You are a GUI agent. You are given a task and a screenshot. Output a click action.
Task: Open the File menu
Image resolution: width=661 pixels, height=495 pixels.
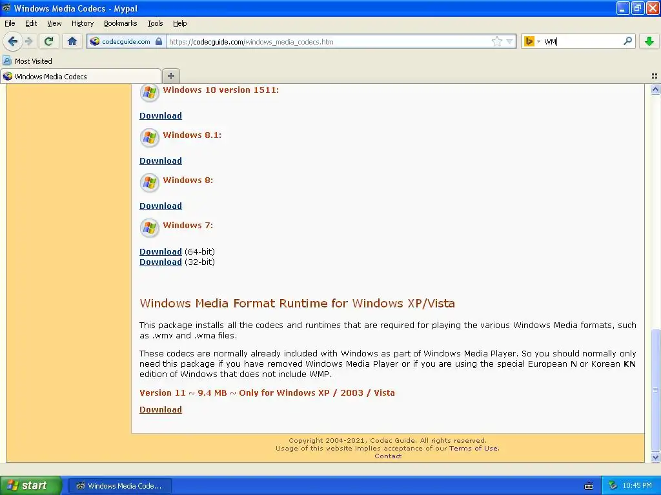10,23
